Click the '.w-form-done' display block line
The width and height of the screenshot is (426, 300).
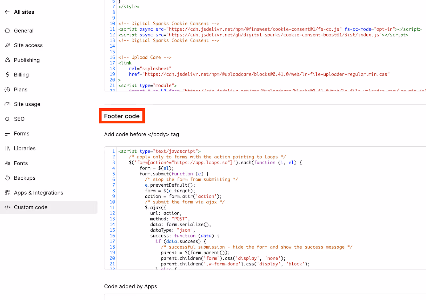(235, 264)
